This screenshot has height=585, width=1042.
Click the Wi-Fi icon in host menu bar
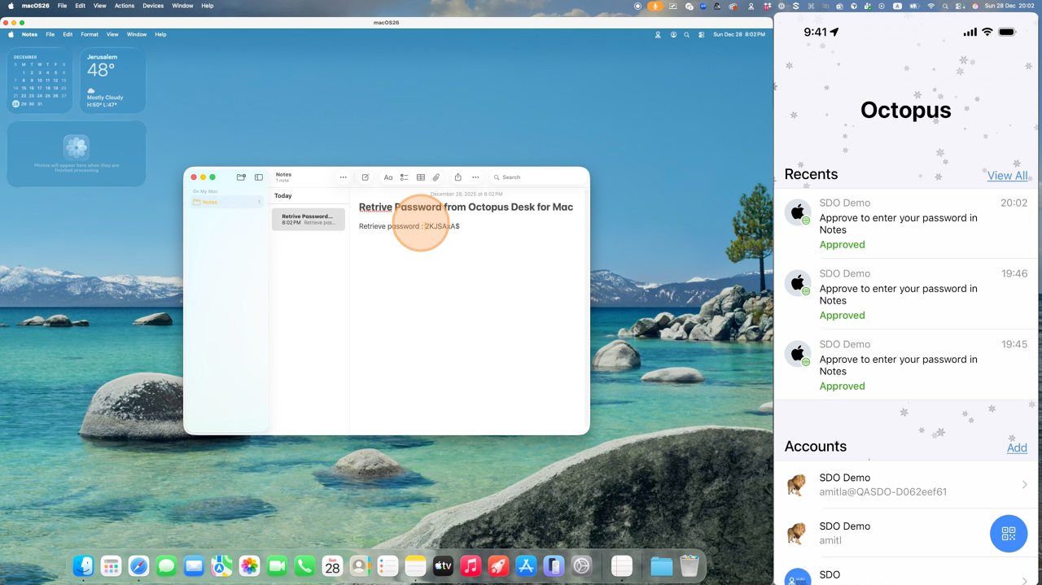pos(930,6)
